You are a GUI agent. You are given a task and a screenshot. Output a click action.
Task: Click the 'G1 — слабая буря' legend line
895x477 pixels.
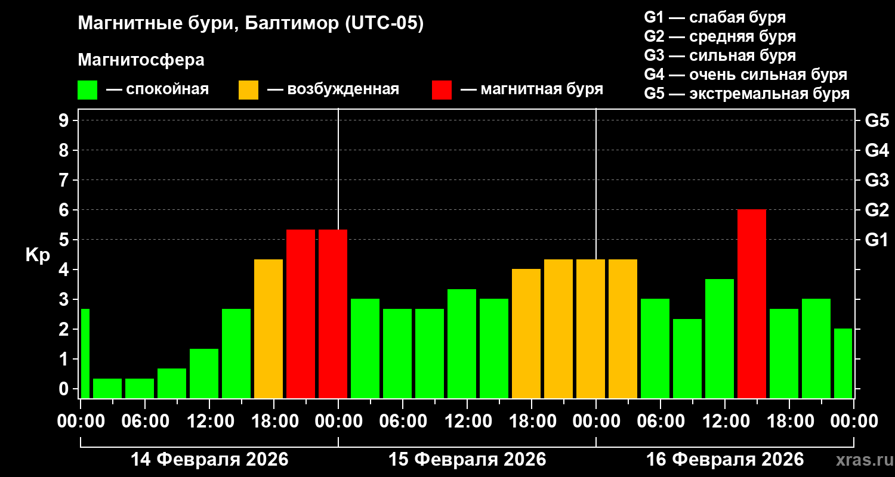715,17
